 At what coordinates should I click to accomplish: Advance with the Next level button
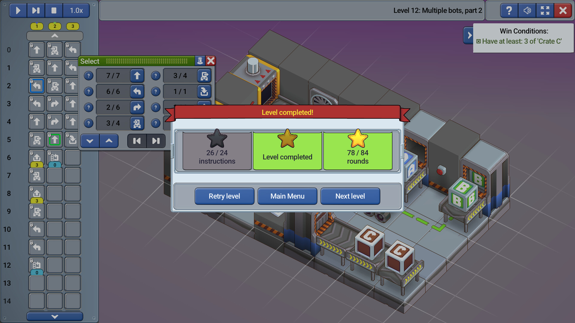point(350,196)
